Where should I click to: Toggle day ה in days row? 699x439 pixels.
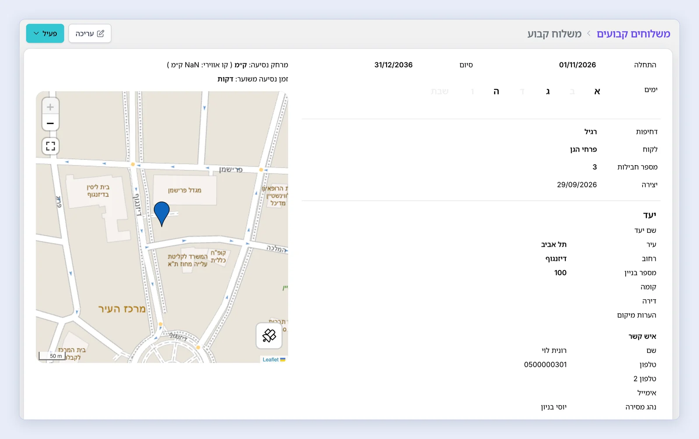pos(496,91)
